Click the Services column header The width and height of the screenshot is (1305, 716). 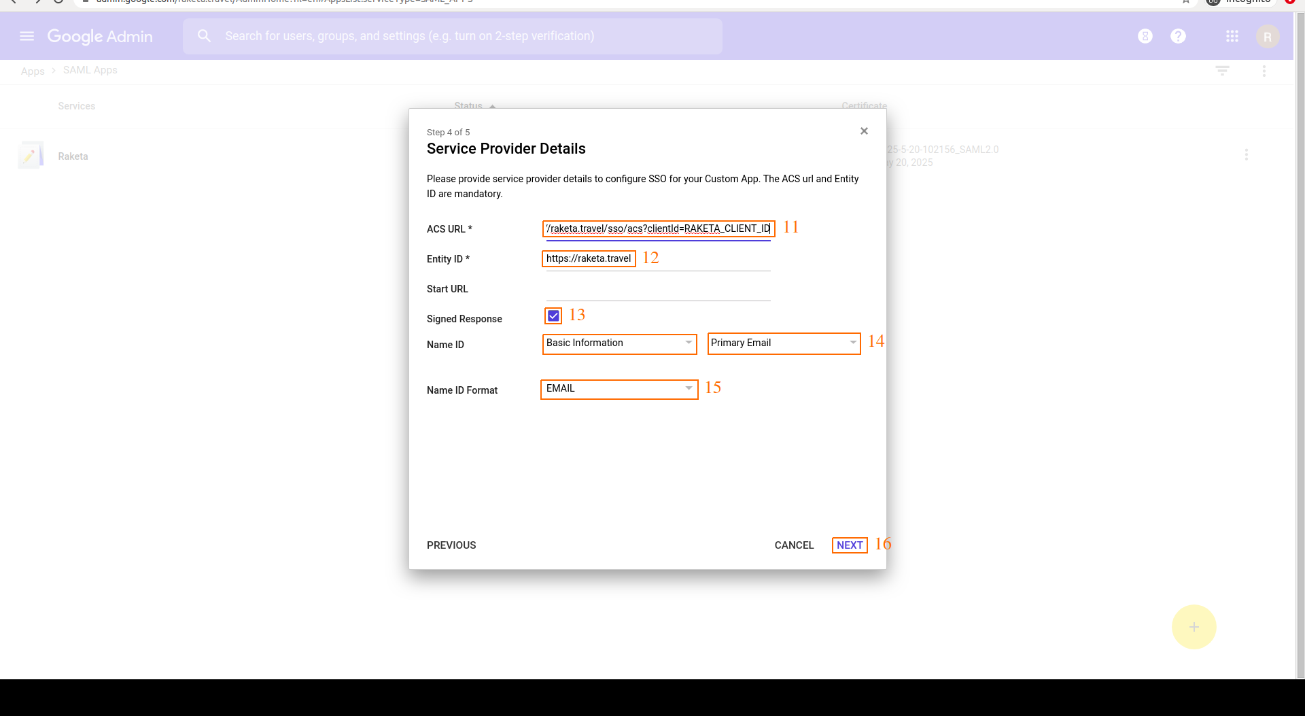pyautogui.click(x=77, y=106)
